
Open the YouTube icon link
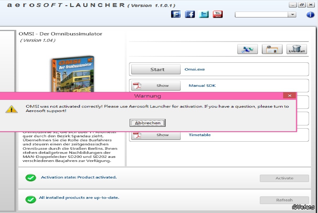click(218, 14)
